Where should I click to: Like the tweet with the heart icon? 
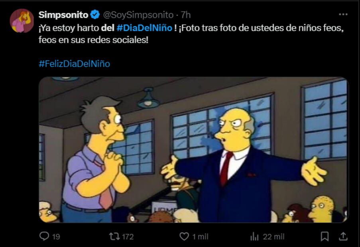(x=184, y=237)
